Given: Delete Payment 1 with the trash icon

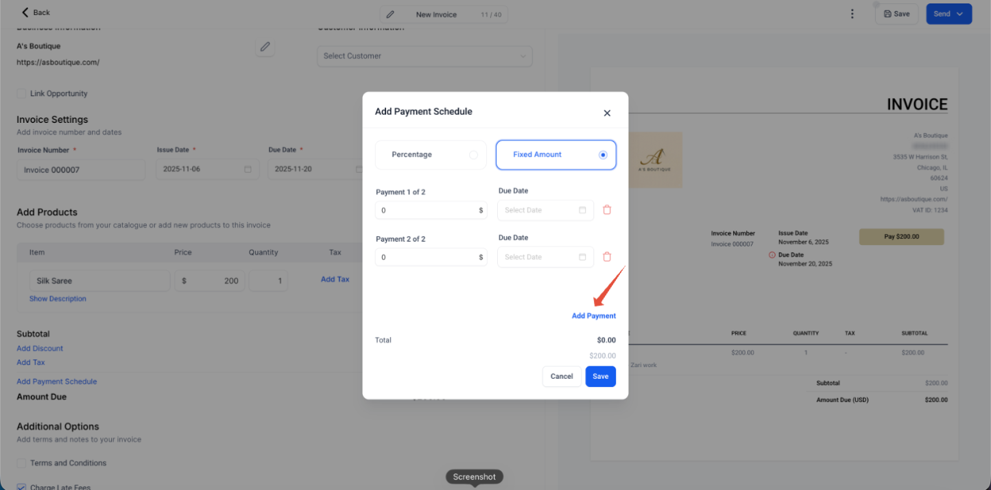Looking at the screenshot, I should 607,210.
